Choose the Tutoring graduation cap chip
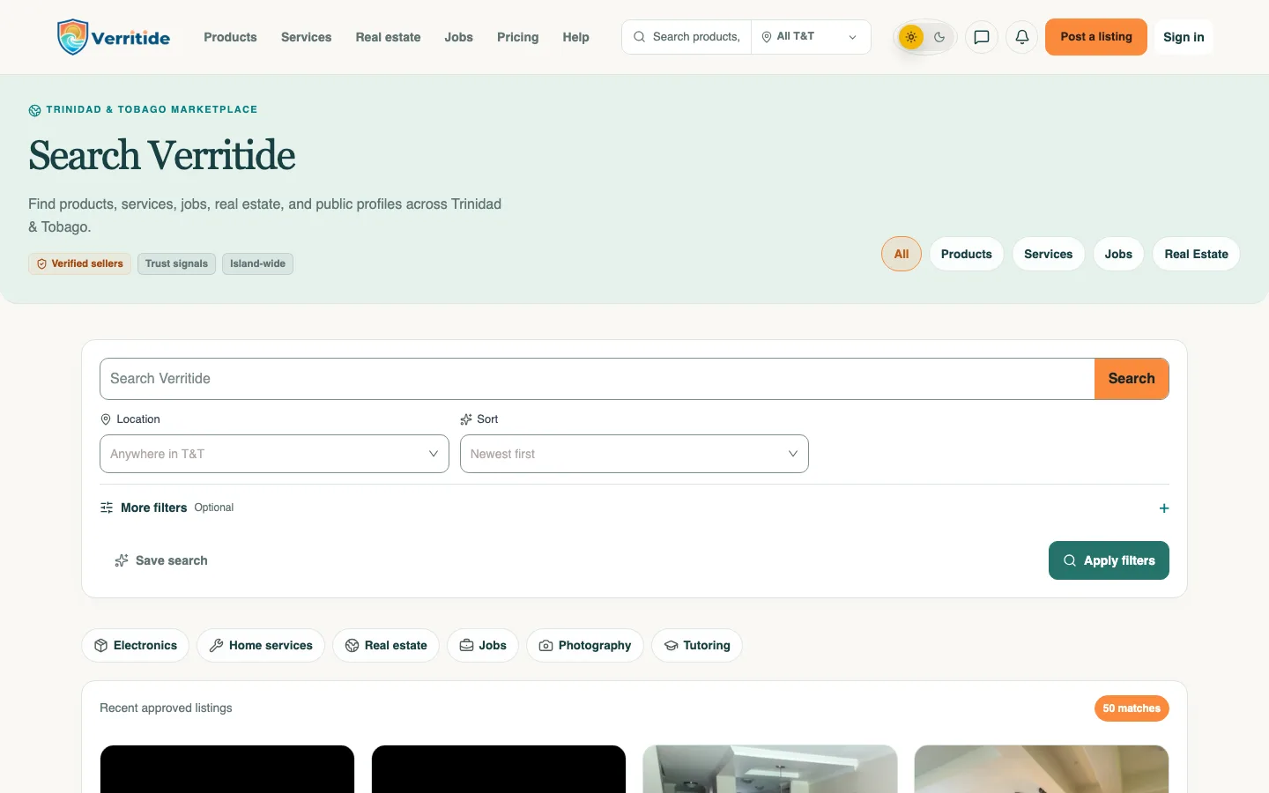The image size is (1269, 793). [x=697, y=645]
